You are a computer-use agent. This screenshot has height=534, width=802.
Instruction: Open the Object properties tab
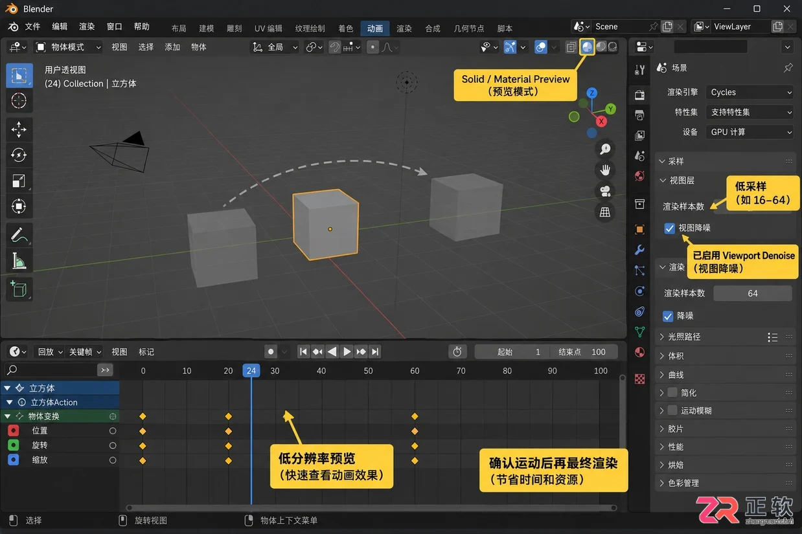click(639, 229)
